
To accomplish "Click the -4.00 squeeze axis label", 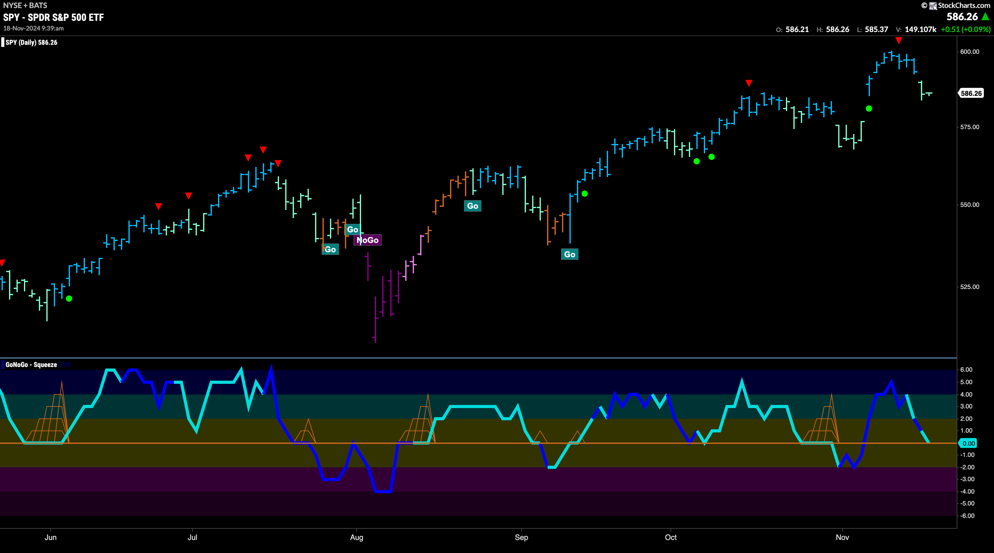I will coord(967,492).
